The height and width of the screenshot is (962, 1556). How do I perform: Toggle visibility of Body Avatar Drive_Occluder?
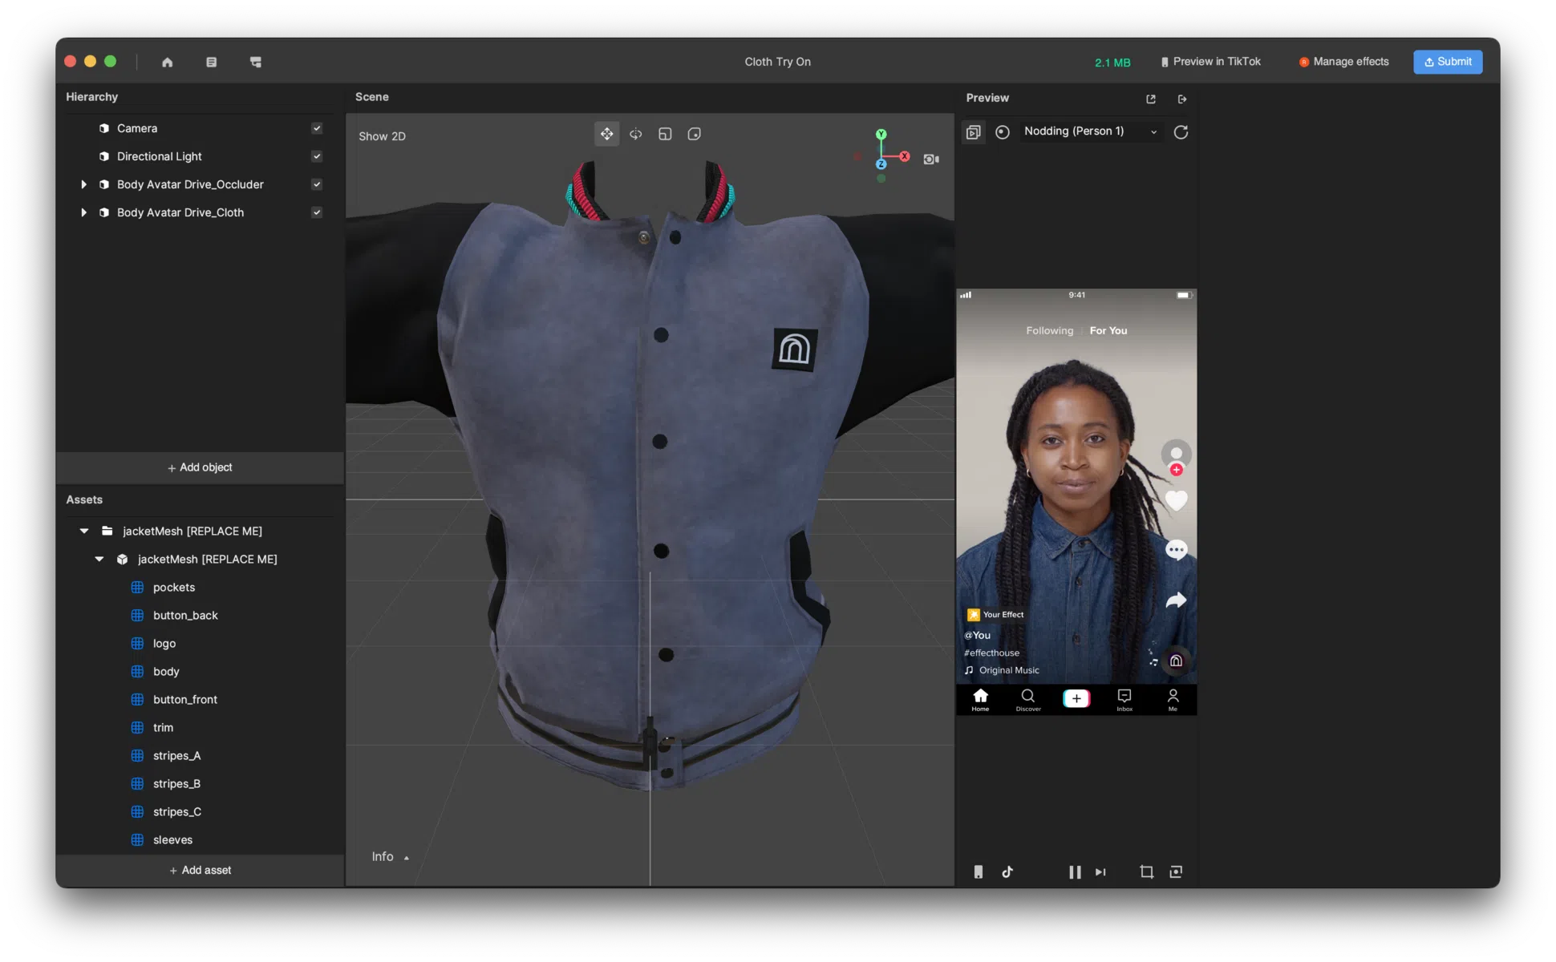tap(316, 184)
